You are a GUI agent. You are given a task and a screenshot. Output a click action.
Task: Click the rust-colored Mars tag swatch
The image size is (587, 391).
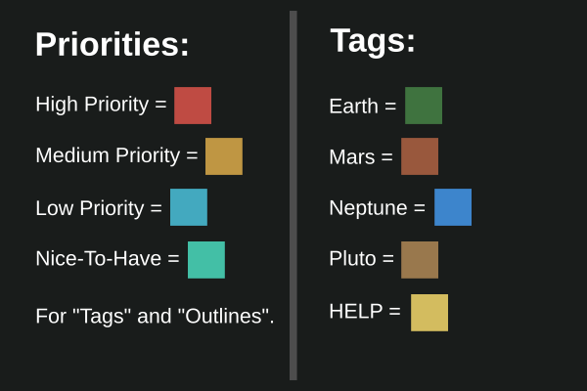(420, 156)
